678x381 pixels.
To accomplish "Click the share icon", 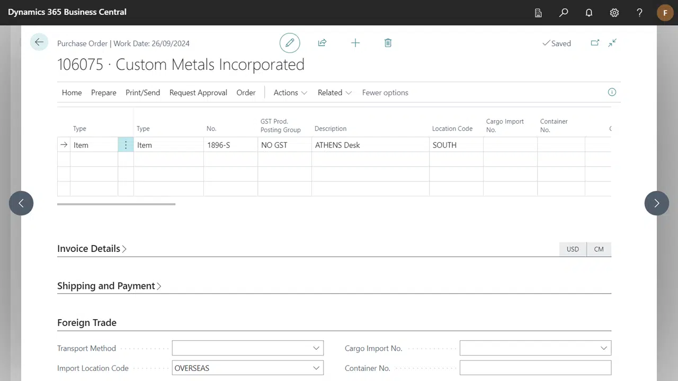I will click(322, 43).
